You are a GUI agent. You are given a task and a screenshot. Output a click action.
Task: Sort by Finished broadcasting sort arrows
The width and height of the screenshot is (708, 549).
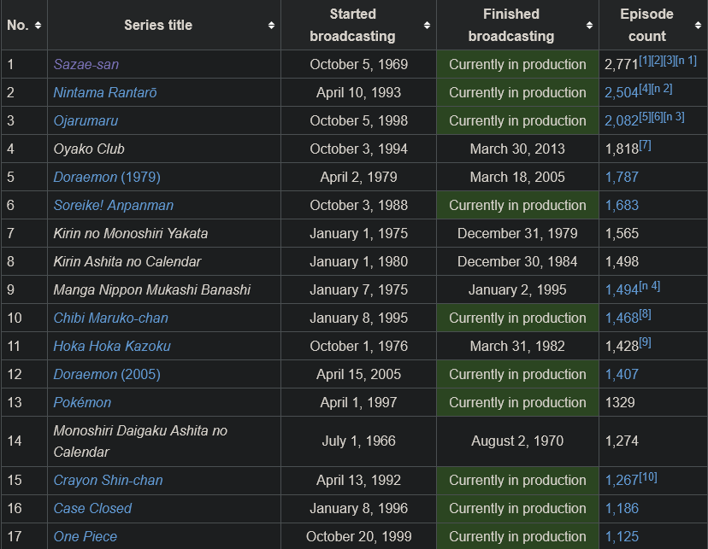tap(589, 26)
